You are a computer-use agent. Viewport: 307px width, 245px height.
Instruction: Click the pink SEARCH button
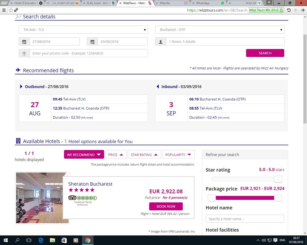point(265,53)
